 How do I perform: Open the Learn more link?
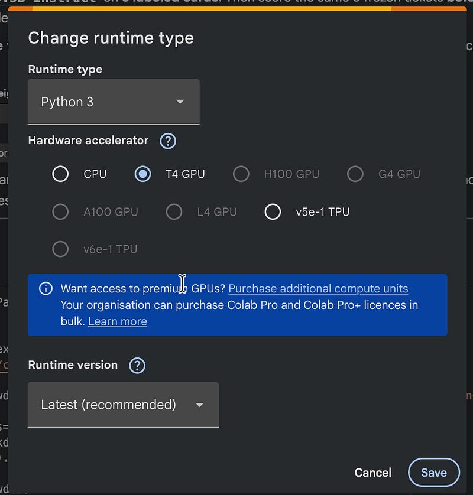[x=118, y=321]
